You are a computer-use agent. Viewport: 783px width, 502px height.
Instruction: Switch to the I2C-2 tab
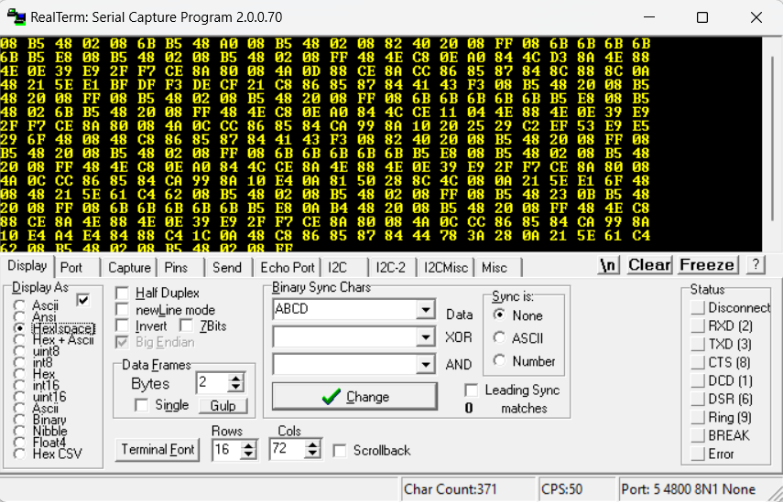[390, 268]
